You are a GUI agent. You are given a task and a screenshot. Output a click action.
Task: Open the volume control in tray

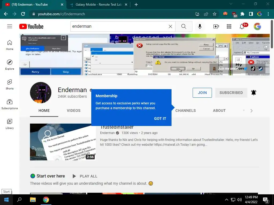pyautogui.click(x=239, y=200)
